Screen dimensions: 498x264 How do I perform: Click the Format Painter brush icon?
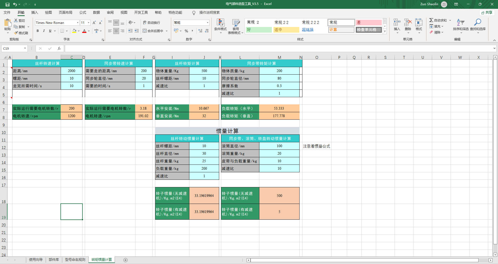pos(16,33)
